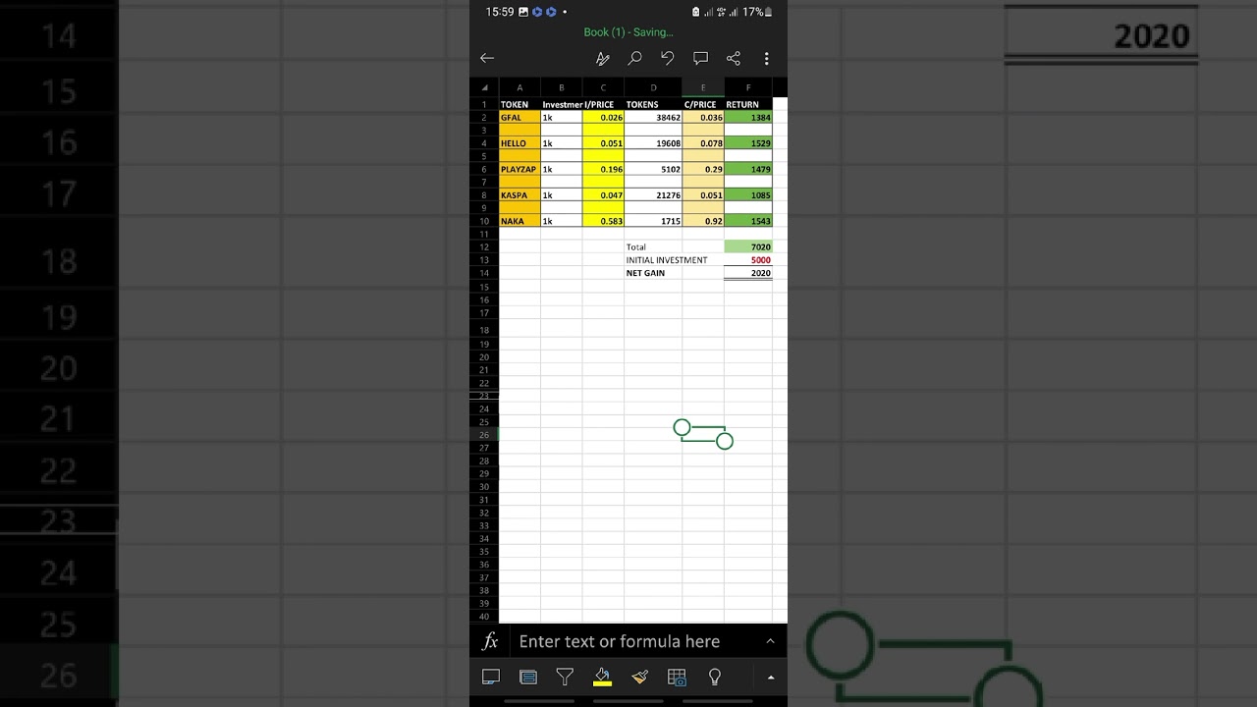Select the RETURN column header cell

(x=748, y=104)
